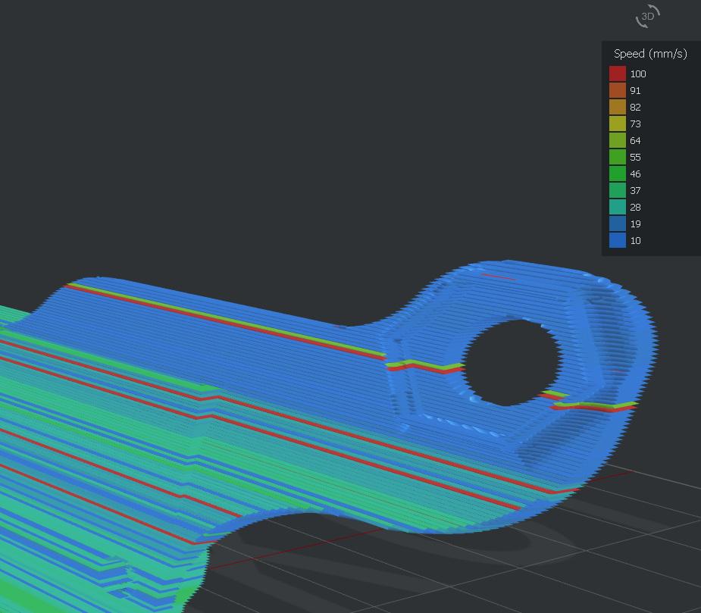
Task: Click the "10" speed value label
Action: pos(635,241)
